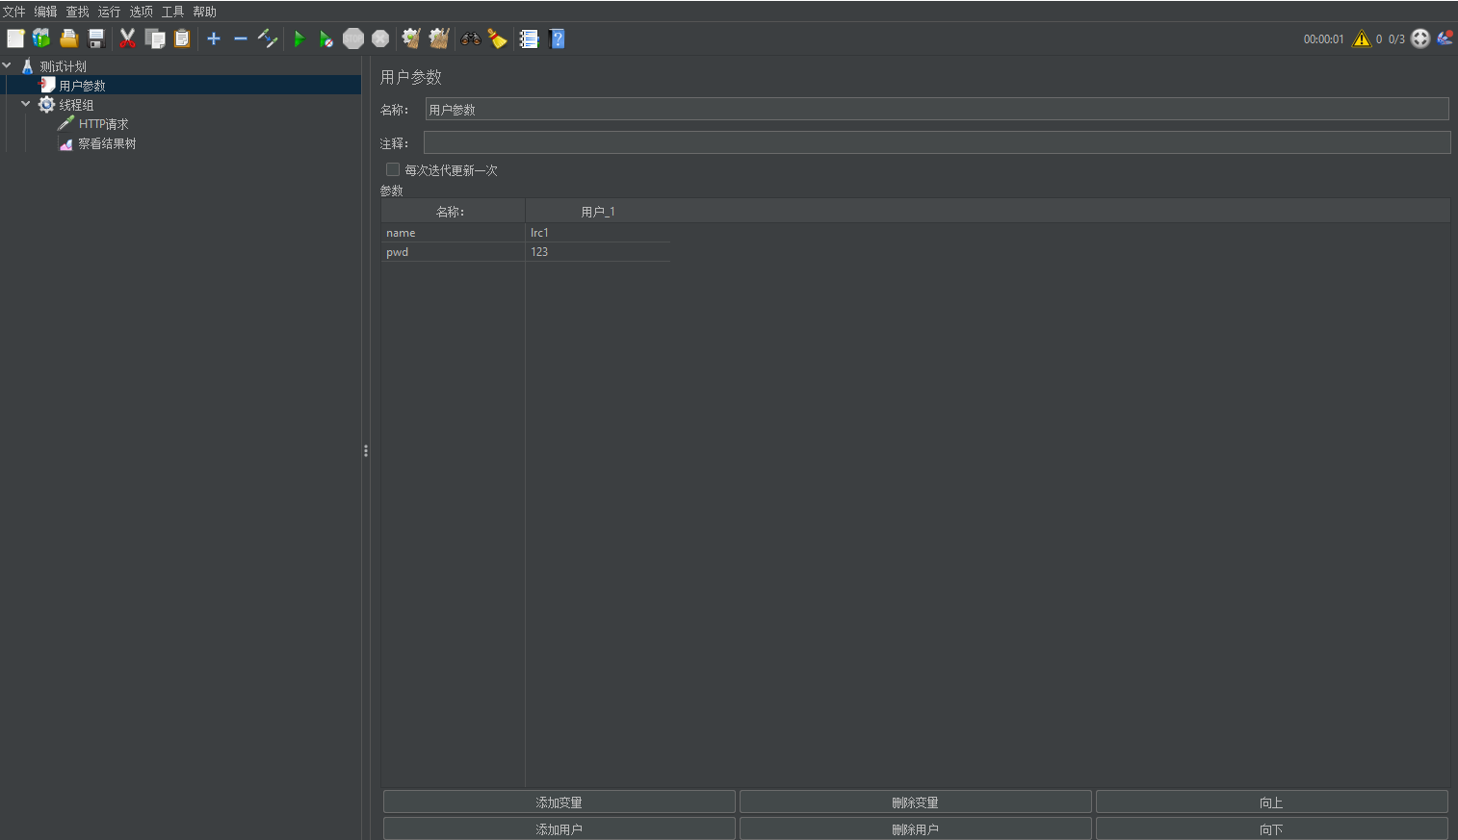Viewport: 1458px width, 840px height.
Task: Open search with the binoculars icon
Action: (x=471, y=38)
